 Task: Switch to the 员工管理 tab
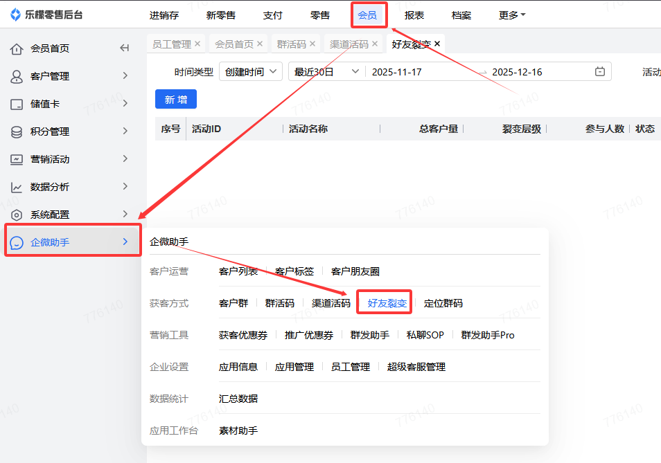click(x=172, y=44)
